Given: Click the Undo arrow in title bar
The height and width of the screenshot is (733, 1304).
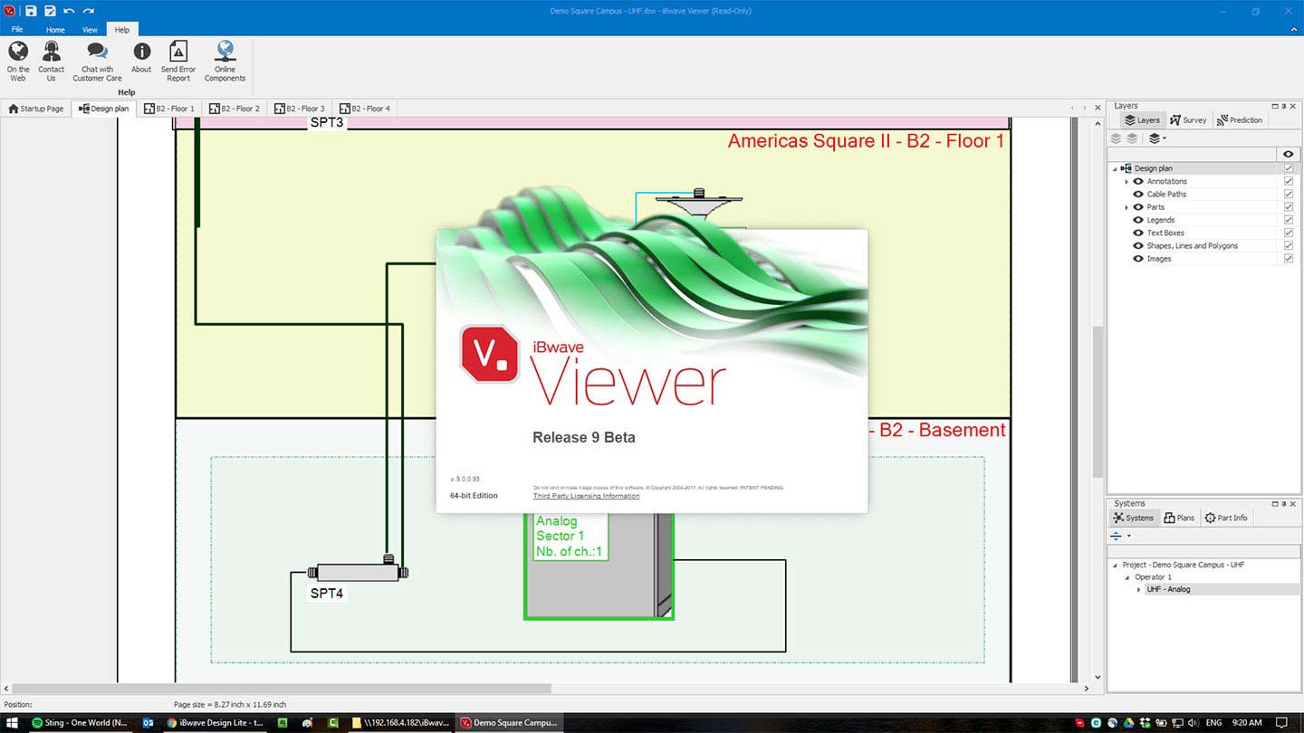Looking at the screenshot, I should point(70,11).
